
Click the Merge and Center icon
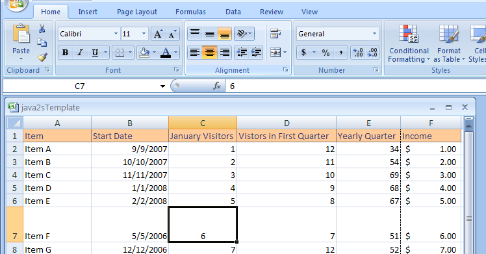tap(275, 53)
